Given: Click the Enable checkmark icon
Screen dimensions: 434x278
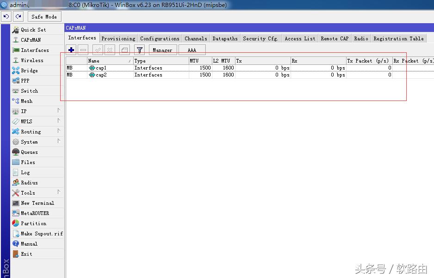Looking at the screenshot, I should tap(98, 50).
